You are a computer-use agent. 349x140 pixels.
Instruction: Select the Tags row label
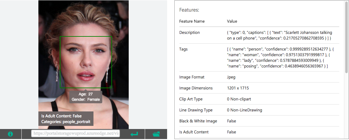point(183,49)
